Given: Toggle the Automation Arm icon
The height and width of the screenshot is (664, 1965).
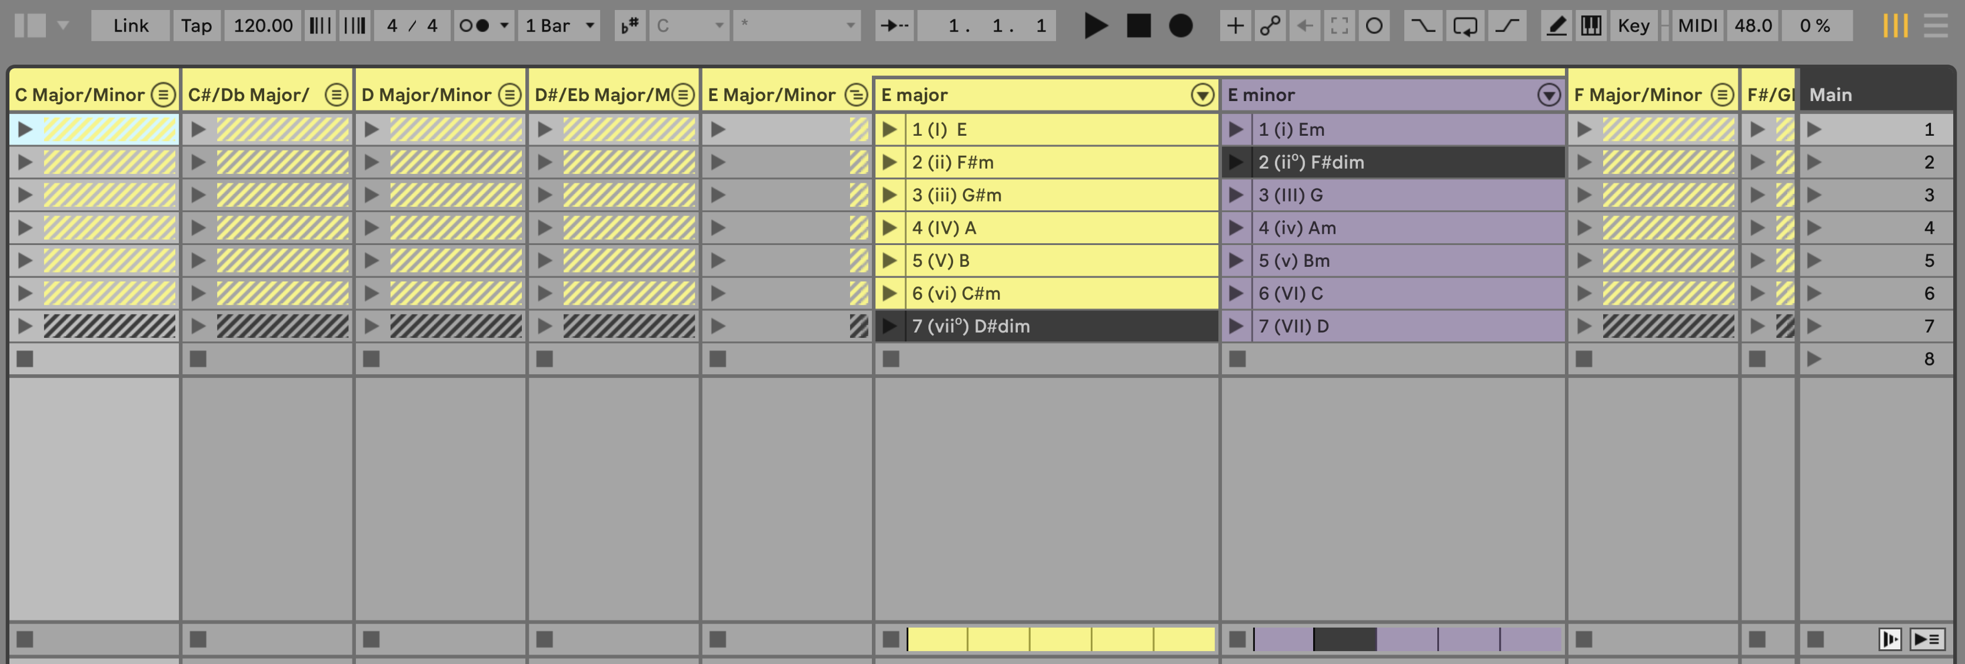Looking at the screenshot, I should (x=1270, y=26).
